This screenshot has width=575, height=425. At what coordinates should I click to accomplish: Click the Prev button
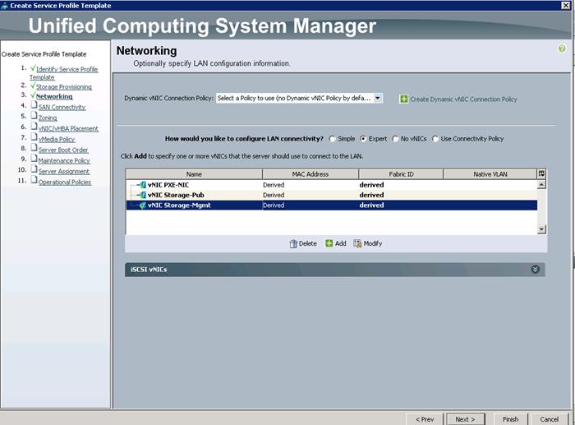(x=425, y=419)
